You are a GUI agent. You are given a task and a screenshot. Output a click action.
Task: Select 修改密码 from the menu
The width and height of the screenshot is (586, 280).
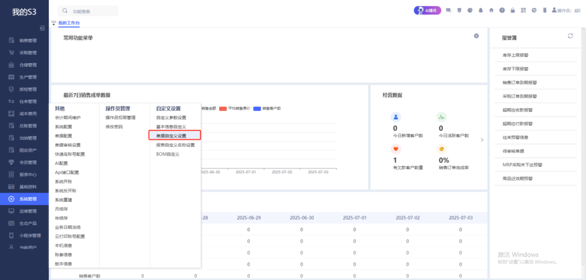pos(114,127)
